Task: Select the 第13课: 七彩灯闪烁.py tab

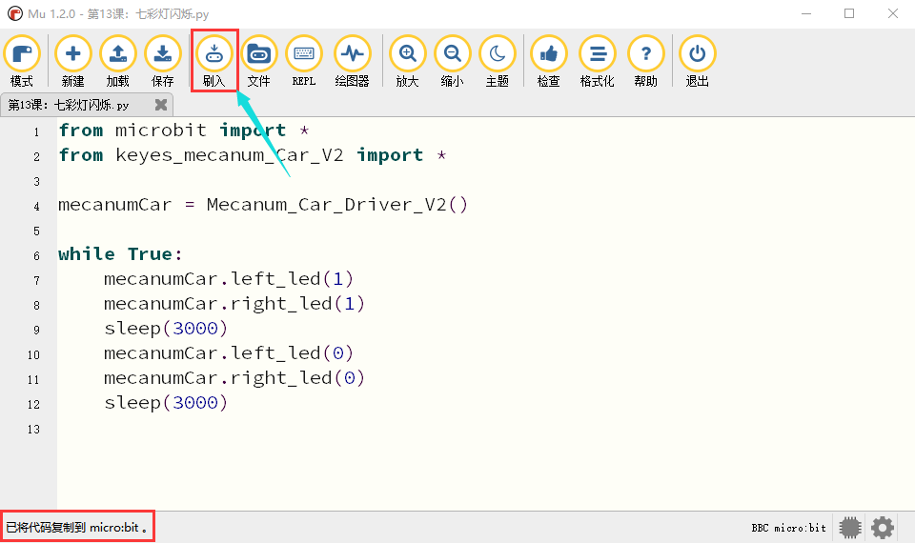Action: [x=69, y=105]
